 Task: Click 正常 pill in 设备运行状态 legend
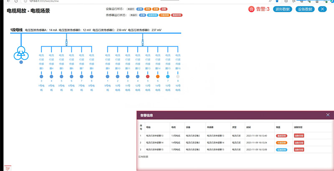(x=140, y=9)
